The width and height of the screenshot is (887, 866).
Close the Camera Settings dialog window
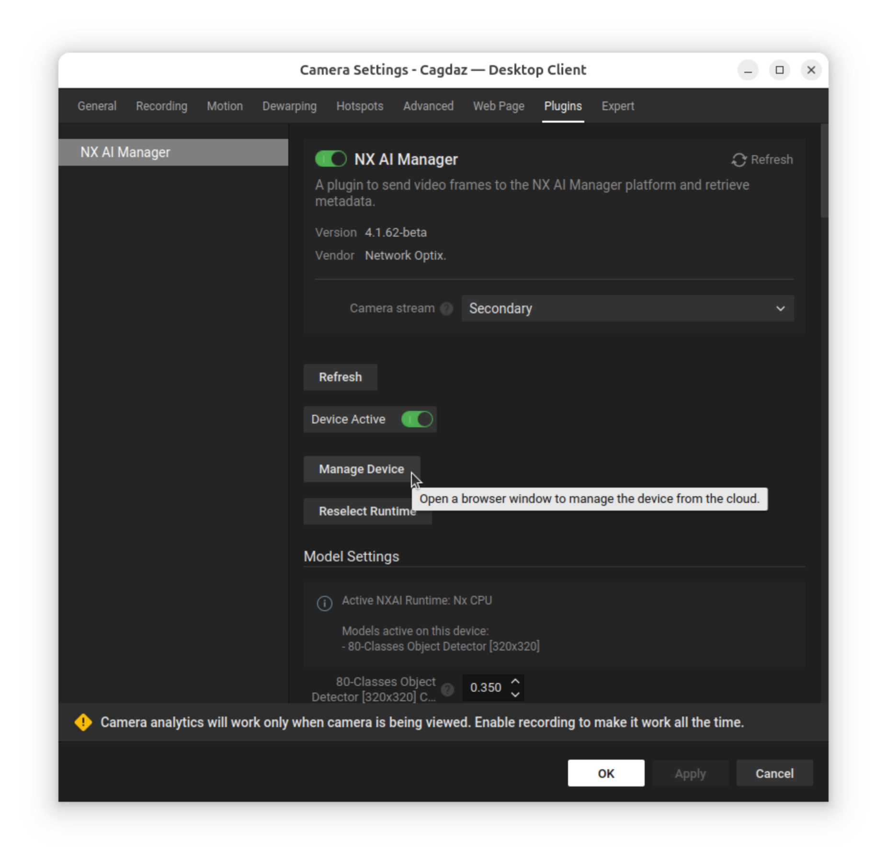pyautogui.click(x=811, y=70)
